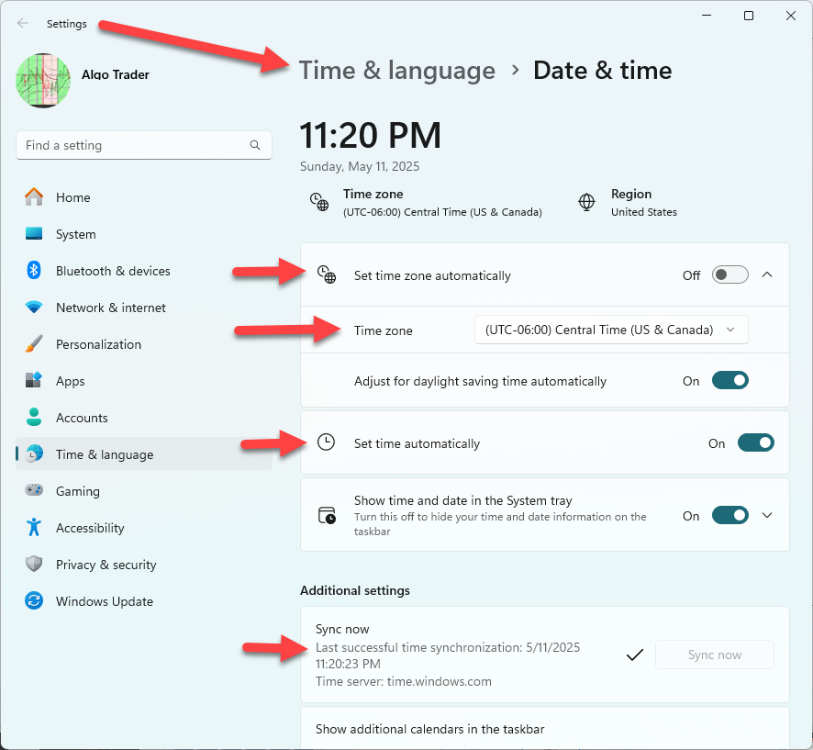The width and height of the screenshot is (813, 750).
Task: Click the back arrow in Settings title bar
Action: [x=22, y=23]
